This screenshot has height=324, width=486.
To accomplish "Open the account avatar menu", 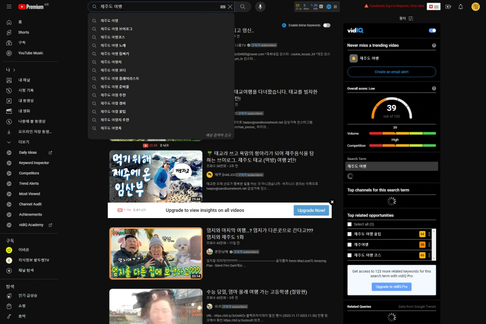I will click(x=476, y=7).
